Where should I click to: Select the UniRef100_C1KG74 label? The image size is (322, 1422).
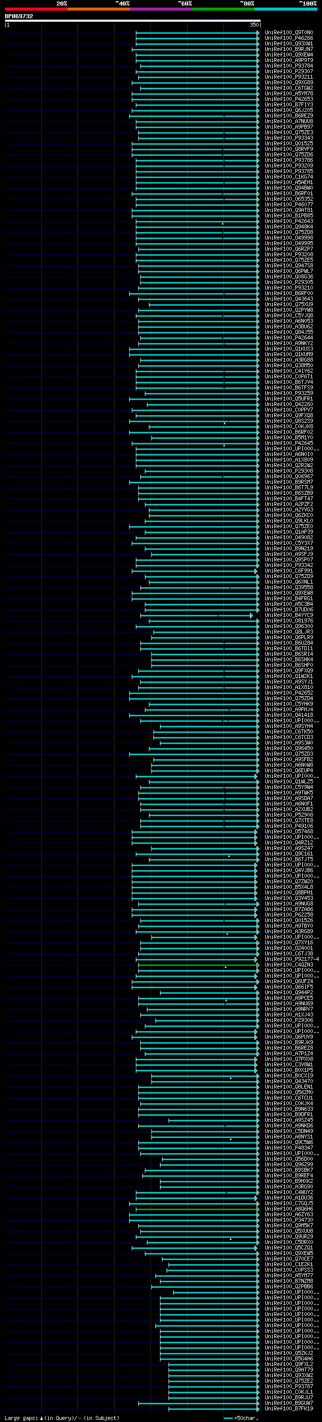coord(288,177)
